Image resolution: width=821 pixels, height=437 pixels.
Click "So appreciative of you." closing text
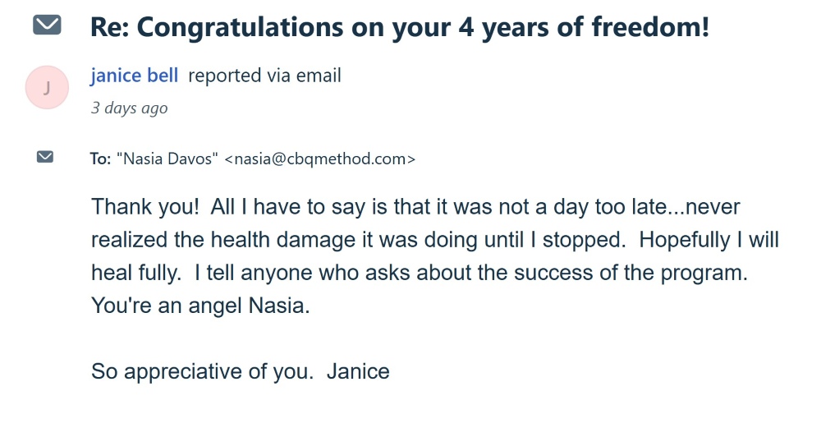[202, 370]
